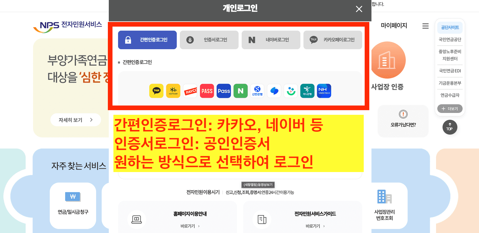Screen dimensions: 479x233
Task: Click the (새창열림)동영상보기 button
Action: (258, 185)
